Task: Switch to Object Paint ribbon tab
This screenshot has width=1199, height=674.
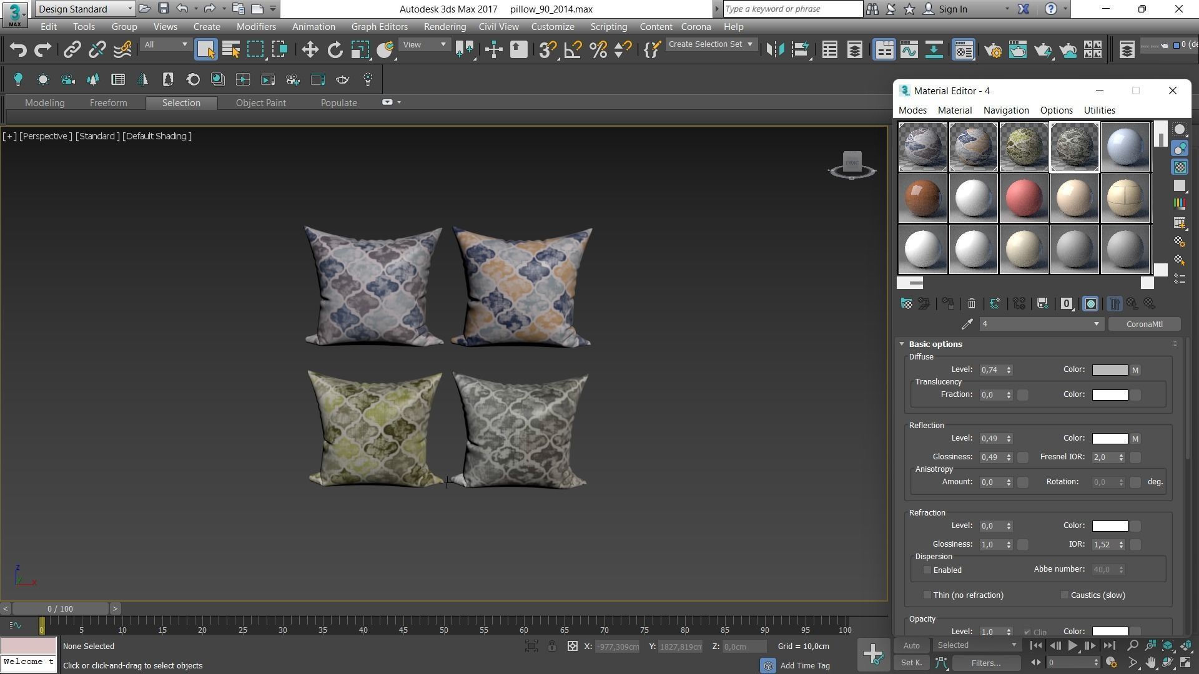Action: click(260, 103)
